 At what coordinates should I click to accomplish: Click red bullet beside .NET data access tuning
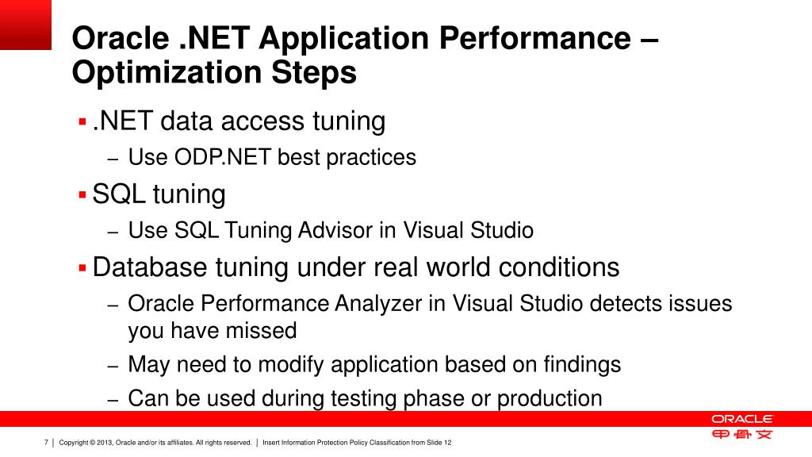click(82, 122)
